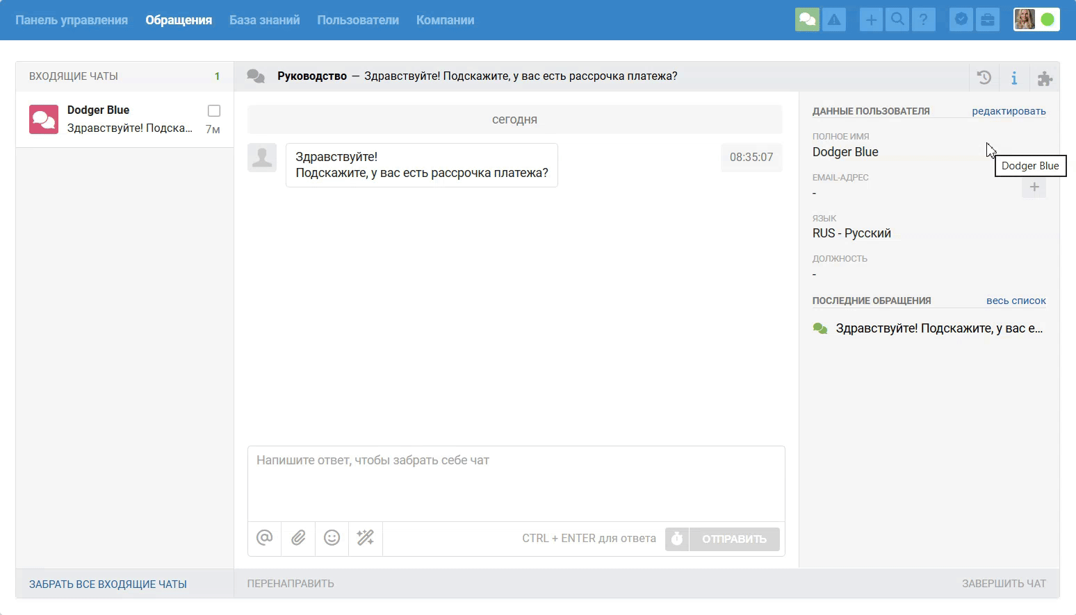The image size is (1076, 615).
Task: Open help via the question mark icon
Action: 923,19
